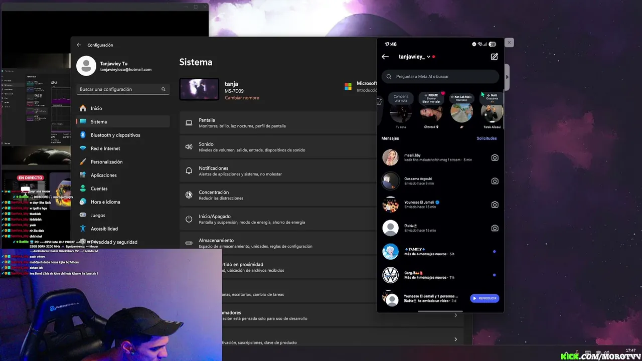This screenshot has height=361, width=642.
Task: Open Inicio in the Settings sidebar
Action: point(123,108)
